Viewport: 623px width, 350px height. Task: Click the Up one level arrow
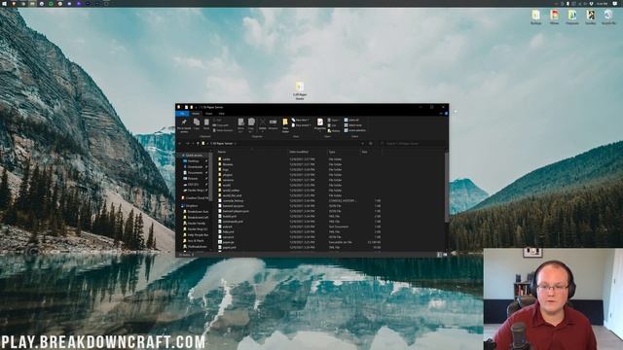click(x=198, y=143)
